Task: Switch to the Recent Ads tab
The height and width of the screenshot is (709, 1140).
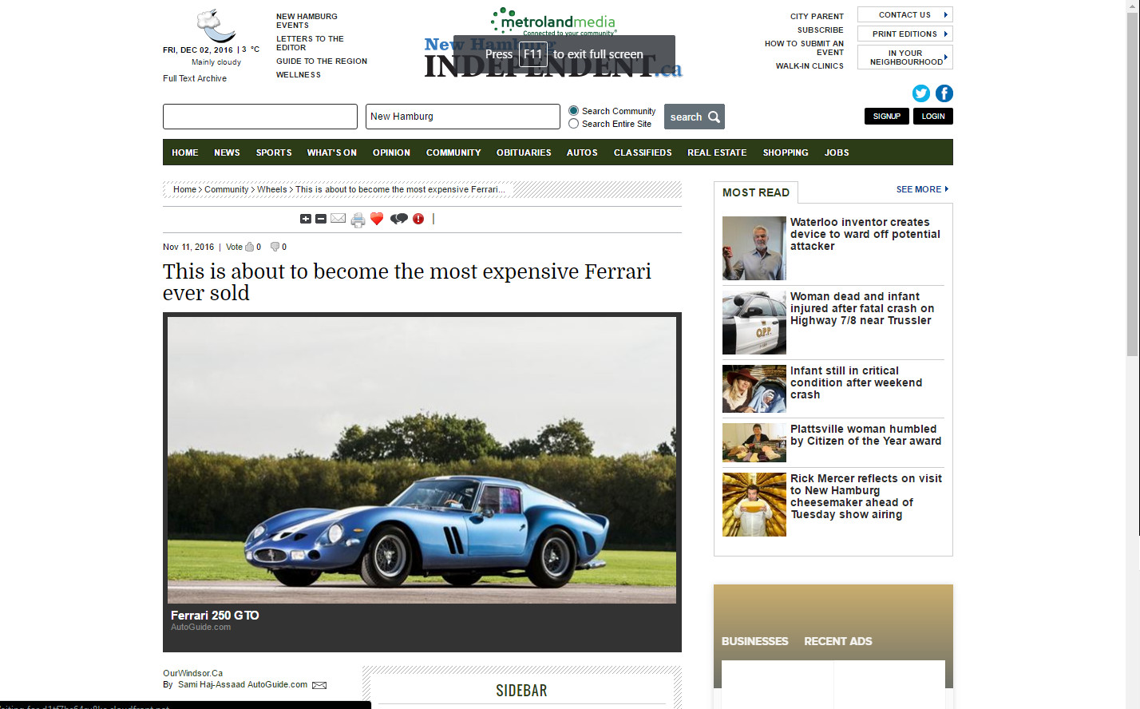Action: (838, 641)
